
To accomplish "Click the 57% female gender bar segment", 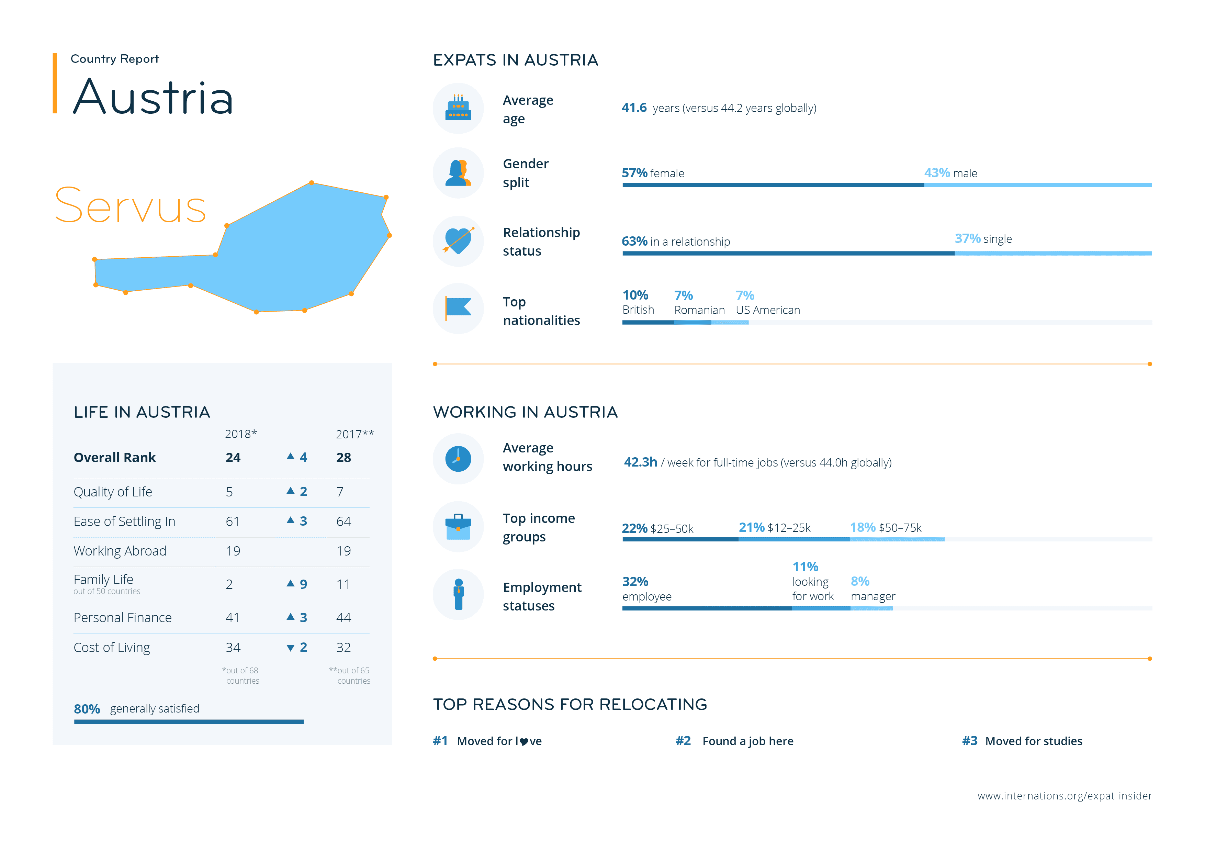I will click(x=773, y=185).
